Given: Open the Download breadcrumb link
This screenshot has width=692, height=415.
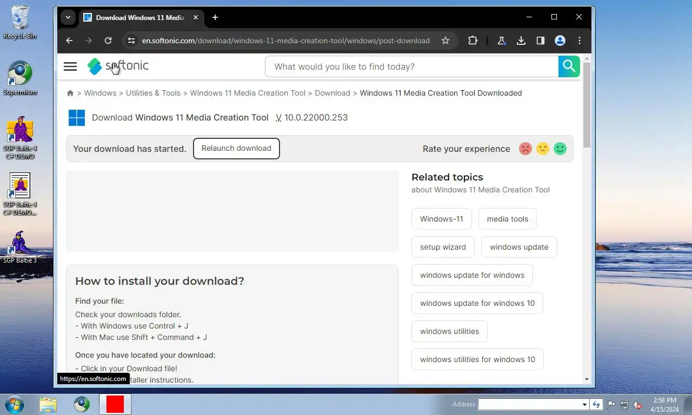Looking at the screenshot, I should [x=332, y=93].
